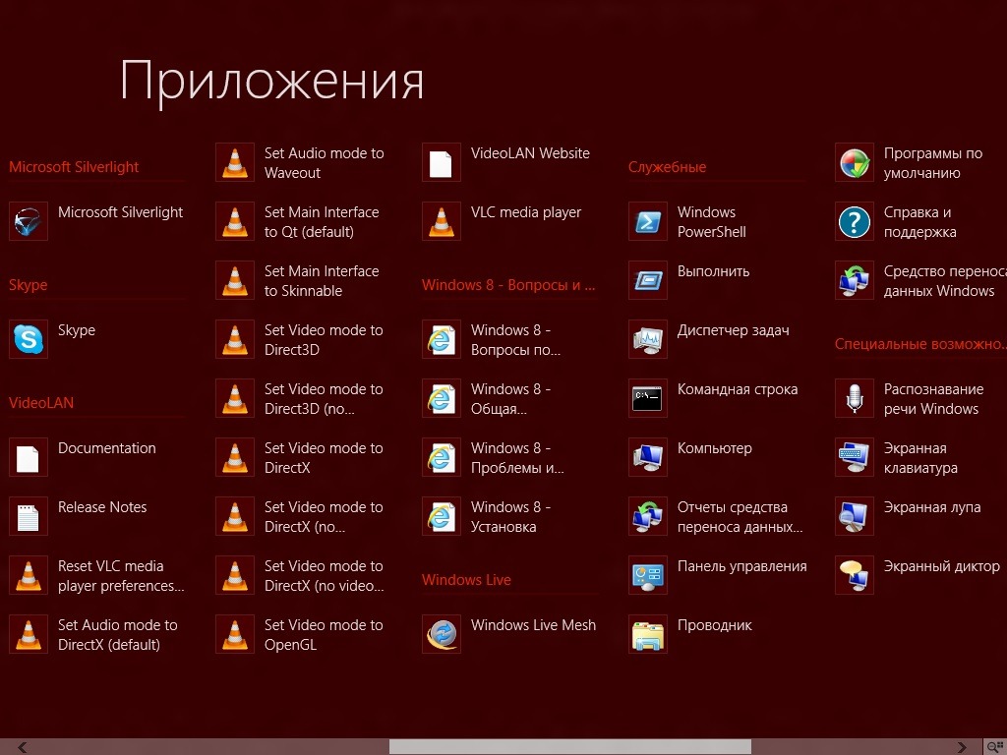The width and height of the screenshot is (1007, 755).
Task: Click the Microsoft Silverlight group header
Action: (x=74, y=167)
